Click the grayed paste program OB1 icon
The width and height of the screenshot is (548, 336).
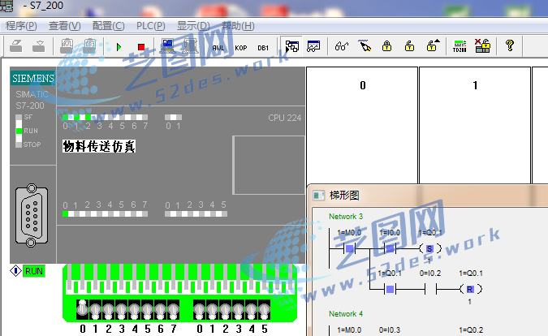pos(67,46)
